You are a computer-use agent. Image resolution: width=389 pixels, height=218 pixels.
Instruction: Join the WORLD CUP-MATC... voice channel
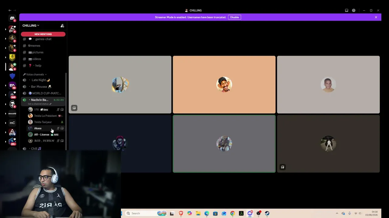point(43,93)
